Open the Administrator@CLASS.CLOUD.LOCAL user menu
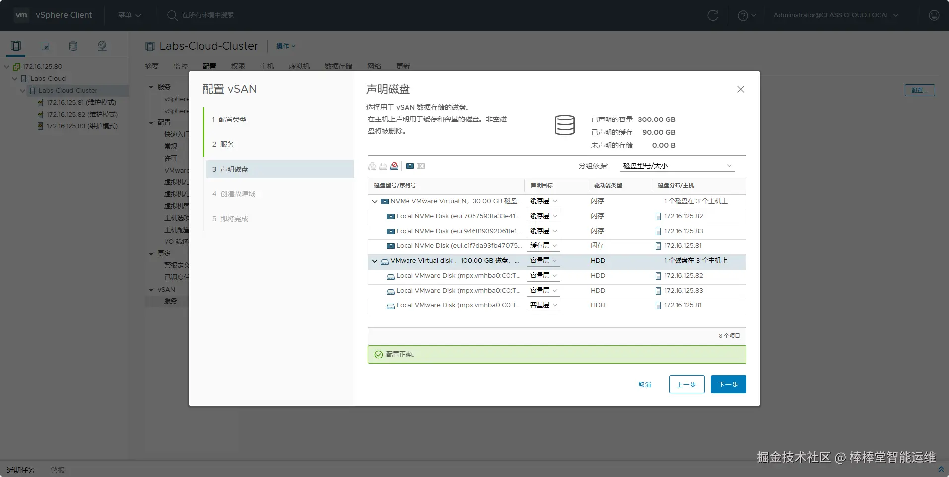949x477 pixels. [x=836, y=15]
